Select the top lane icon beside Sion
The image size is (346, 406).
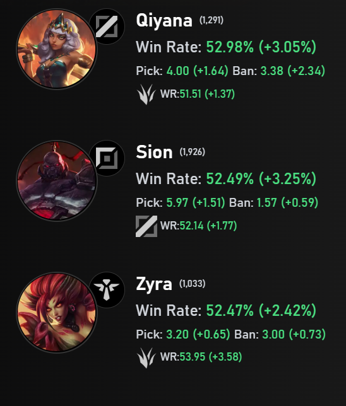tap(107, 158)
